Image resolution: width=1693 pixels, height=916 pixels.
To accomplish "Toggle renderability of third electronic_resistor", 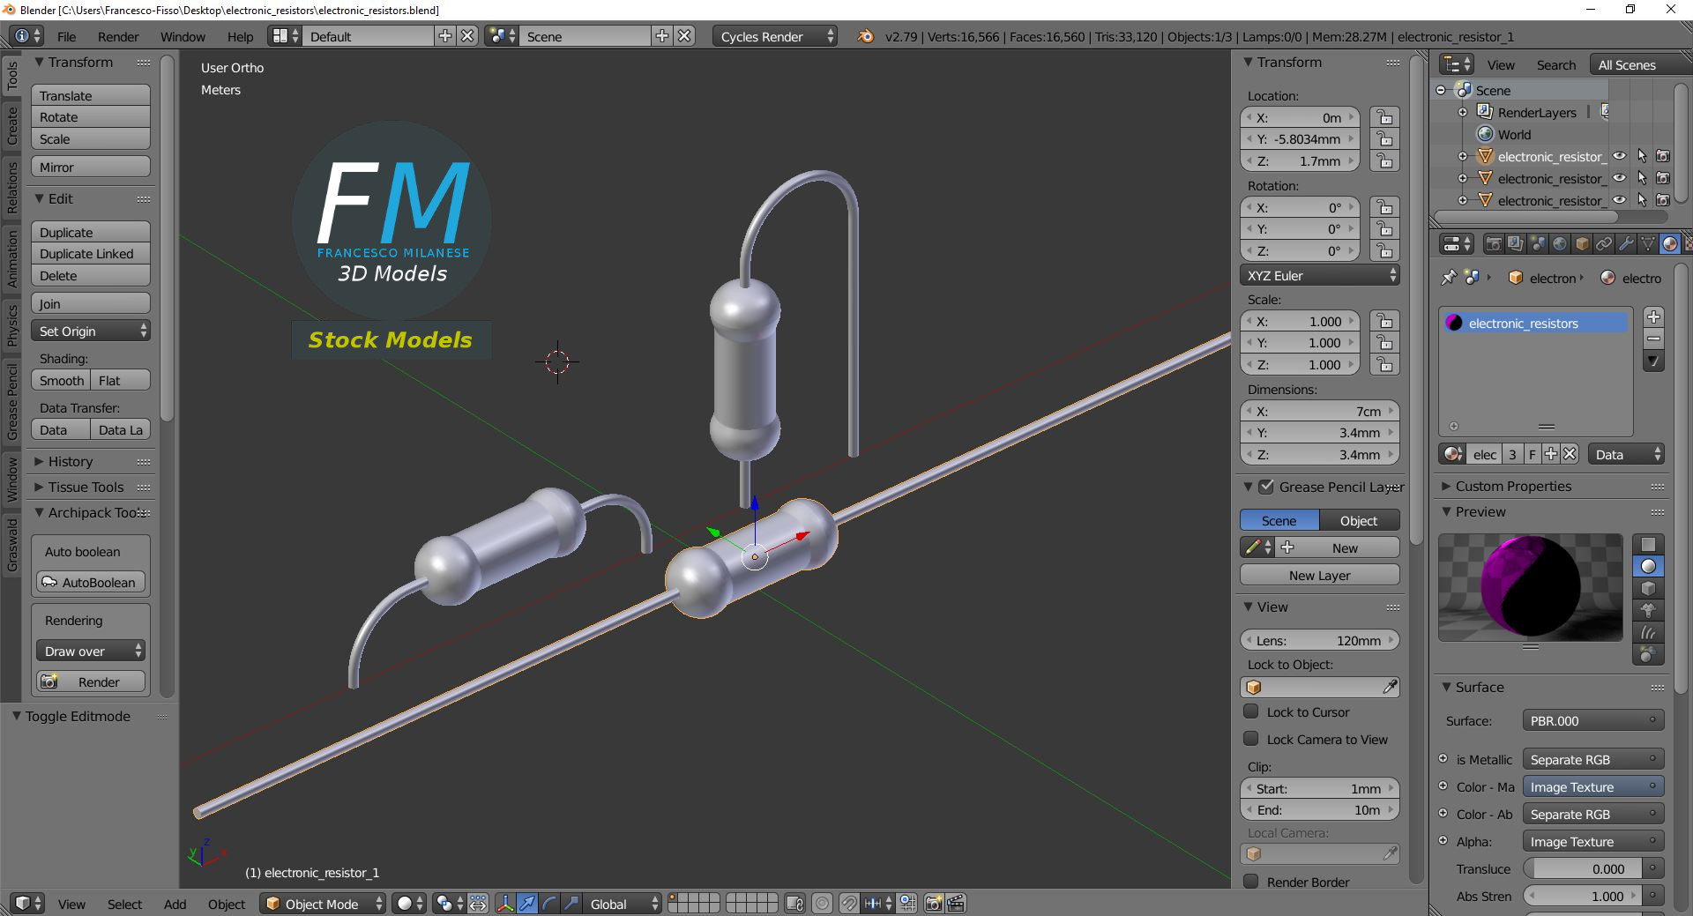I will click(x=1663, y=200).
